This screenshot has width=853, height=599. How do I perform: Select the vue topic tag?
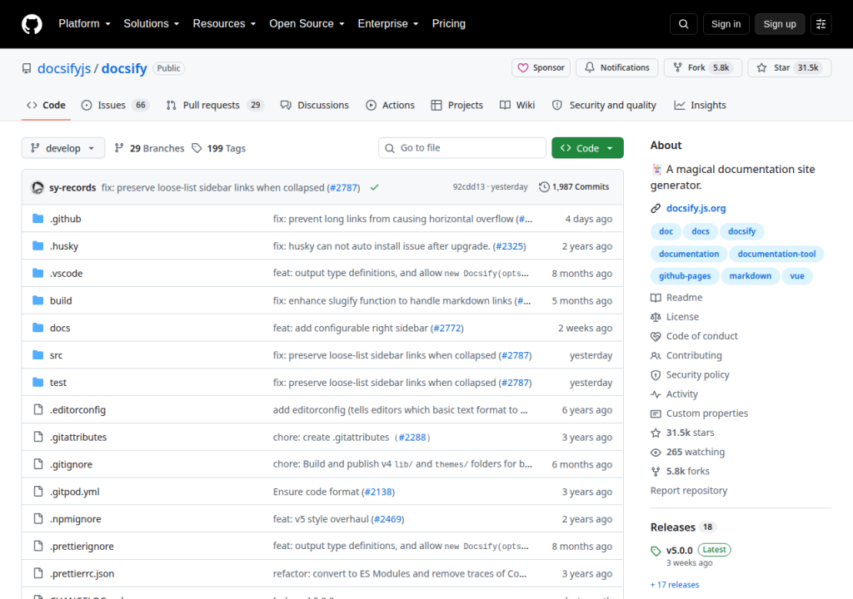point(797,276)
